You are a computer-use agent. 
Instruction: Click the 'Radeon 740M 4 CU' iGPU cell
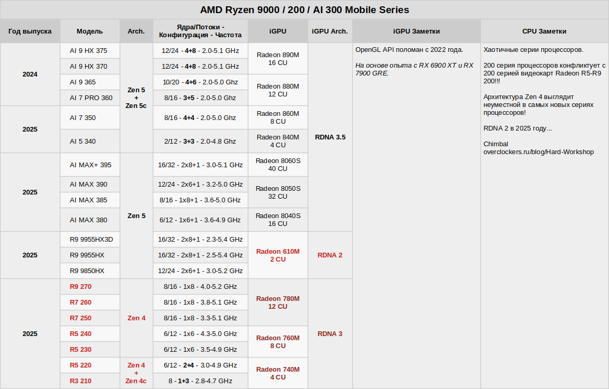click(x=278, y=373)
